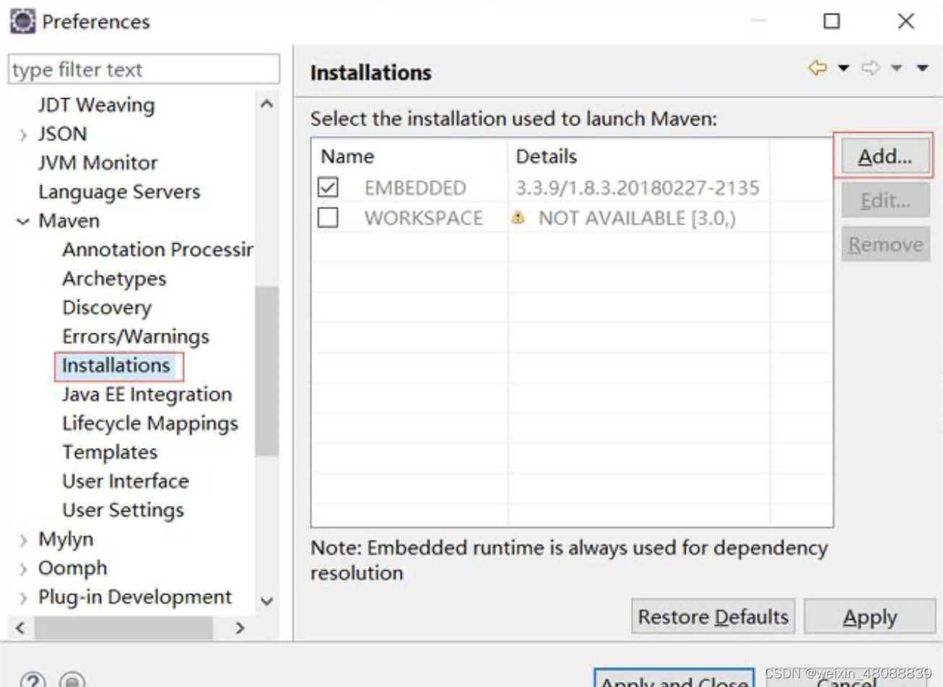Click version 3.3.9/1.8.3.20180227-2135 cell

pyautogui.click(x=637, y=188)
